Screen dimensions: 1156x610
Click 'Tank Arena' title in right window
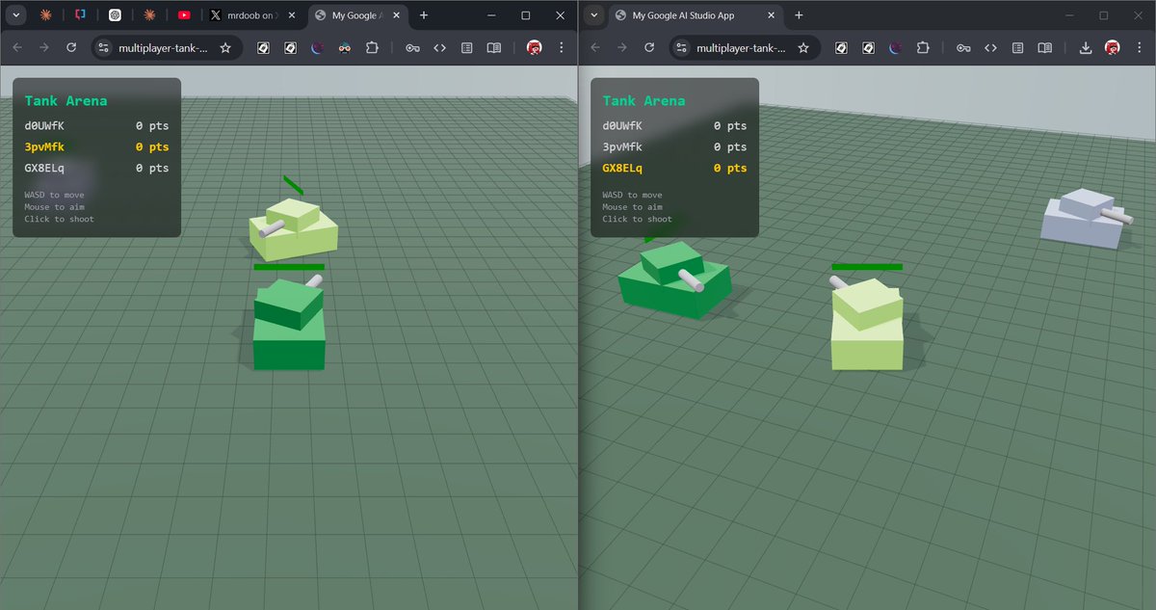pyautogui.click(x=644, y=101)
